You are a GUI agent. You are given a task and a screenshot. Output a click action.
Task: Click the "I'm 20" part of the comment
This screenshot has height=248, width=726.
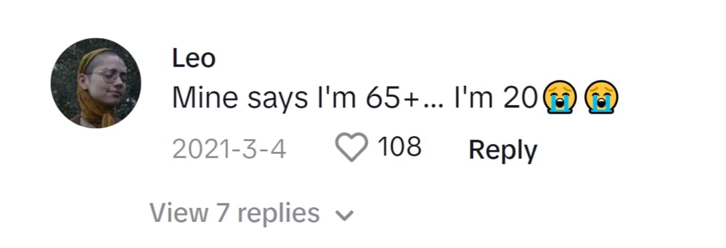pyautogui.click(x=495, y=99)
